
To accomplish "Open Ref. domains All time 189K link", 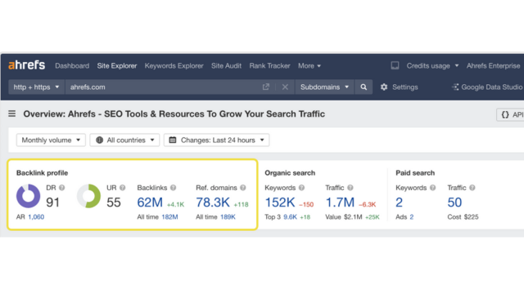I will coord(228,217).
